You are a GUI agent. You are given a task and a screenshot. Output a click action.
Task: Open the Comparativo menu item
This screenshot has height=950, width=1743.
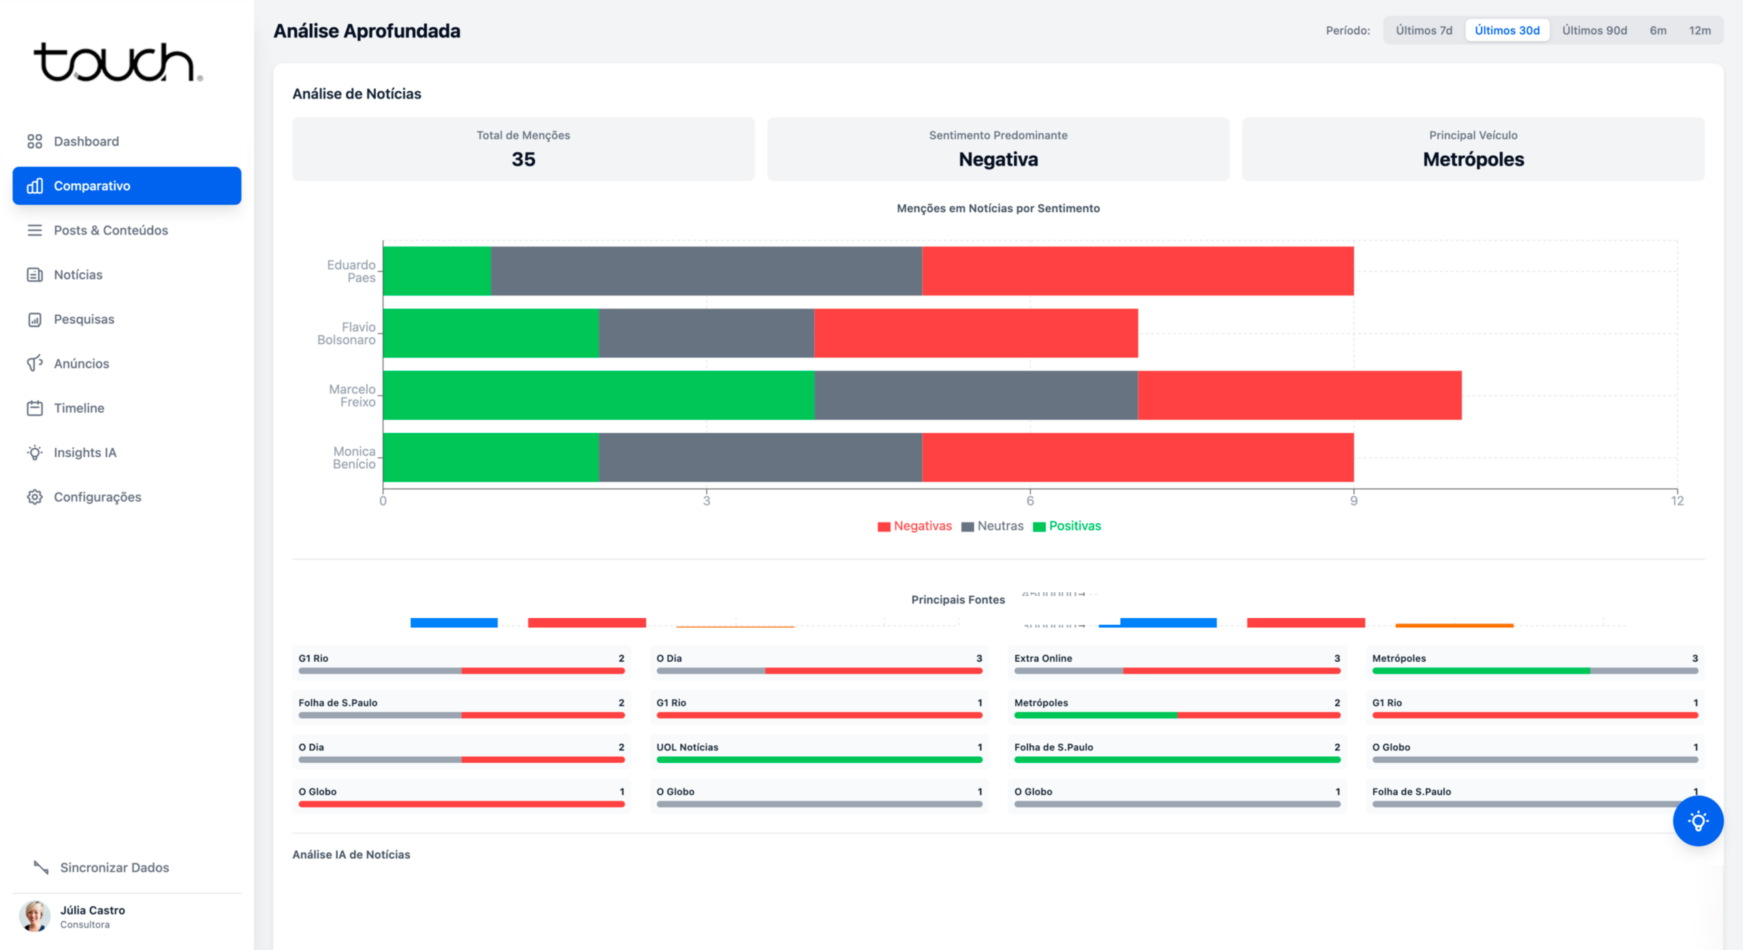pos(127,186)
